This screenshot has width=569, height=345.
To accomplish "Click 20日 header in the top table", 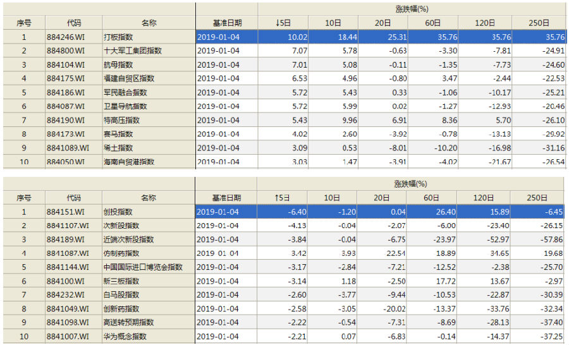I will 383,23.
